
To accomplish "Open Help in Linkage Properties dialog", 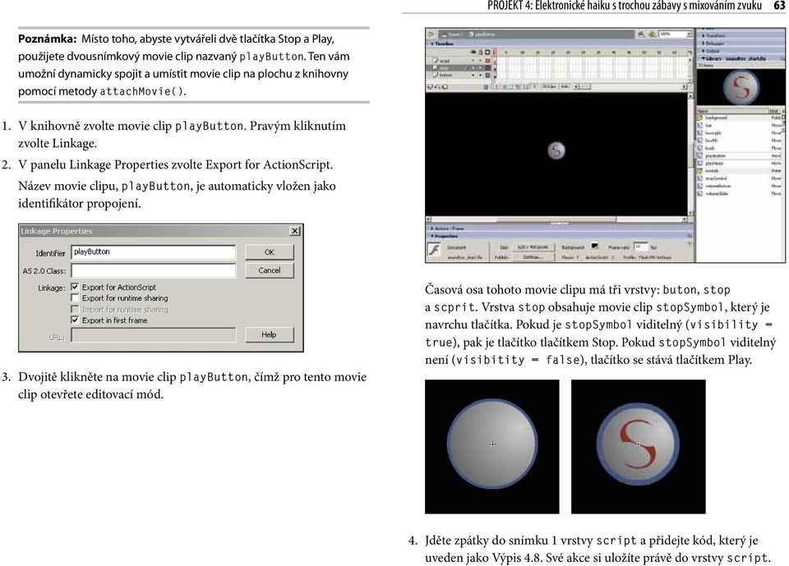I will [x=270, y=334].
